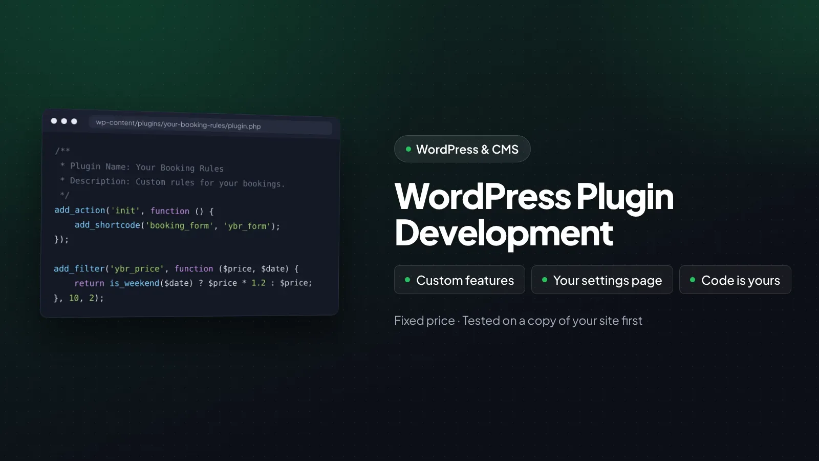Click the first window dot in code window
Image resolution: width=819 pixels, height=461 pixels.
tap(54, 121)
